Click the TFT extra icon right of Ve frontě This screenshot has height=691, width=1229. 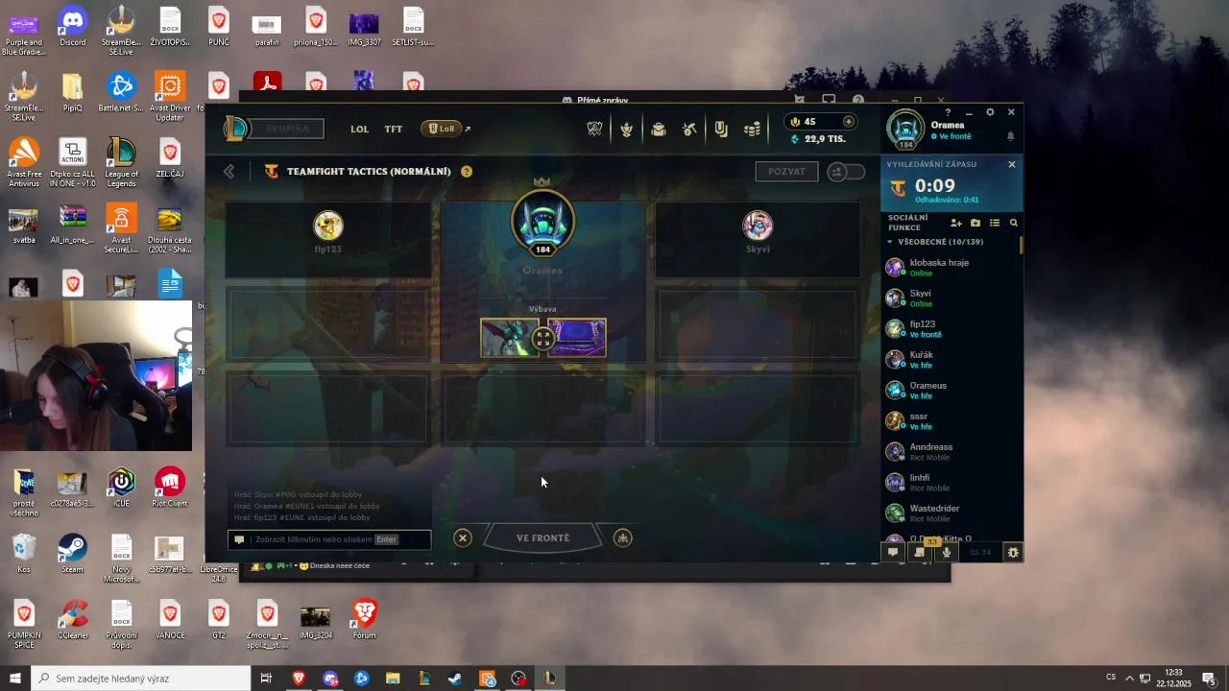tap(623, 538)
